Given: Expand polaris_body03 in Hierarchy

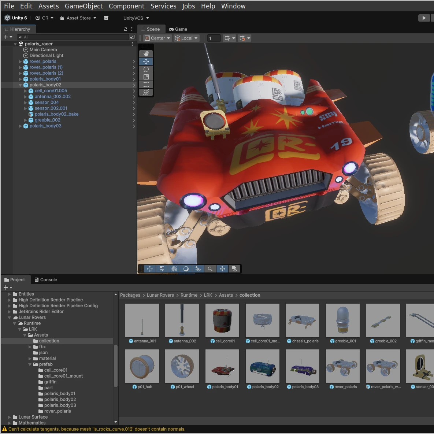Looking at the screenshot, I should pyautogui.click(x=20, y=126).
